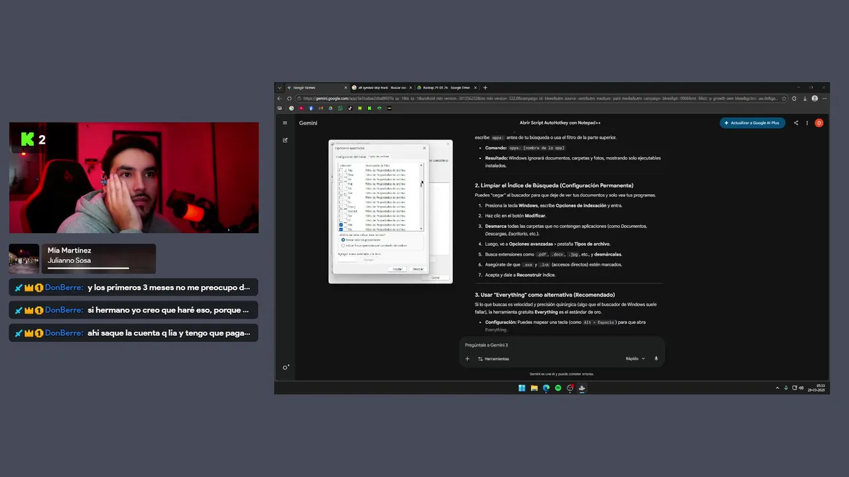This screenshot has height=477, width=849.
Task: Click heading '3. Usar "Everything" como alternativa'
Action: [x=545, y=295]
